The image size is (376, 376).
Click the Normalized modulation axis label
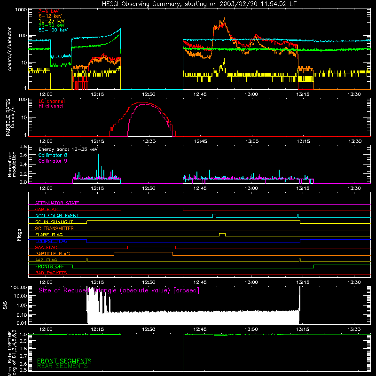tap(12, 164)
